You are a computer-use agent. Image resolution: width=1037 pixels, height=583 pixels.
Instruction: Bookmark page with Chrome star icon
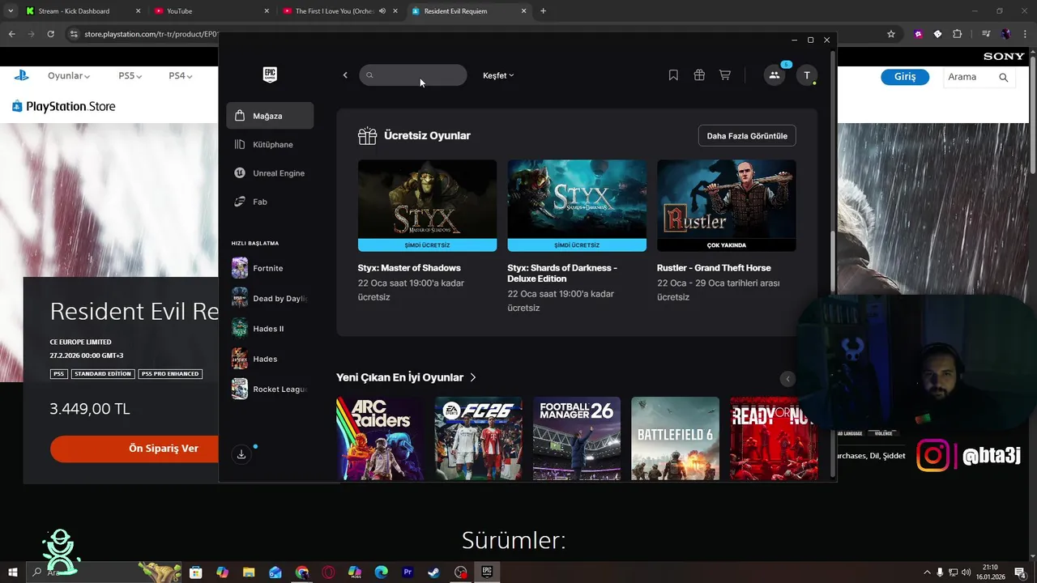[x=891, y=34]
